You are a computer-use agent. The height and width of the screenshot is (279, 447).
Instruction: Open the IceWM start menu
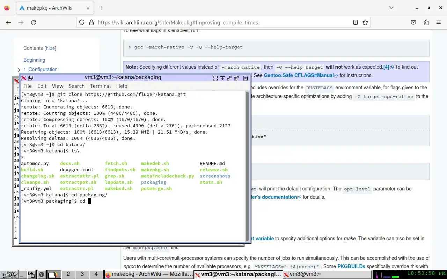pos(9,274)
